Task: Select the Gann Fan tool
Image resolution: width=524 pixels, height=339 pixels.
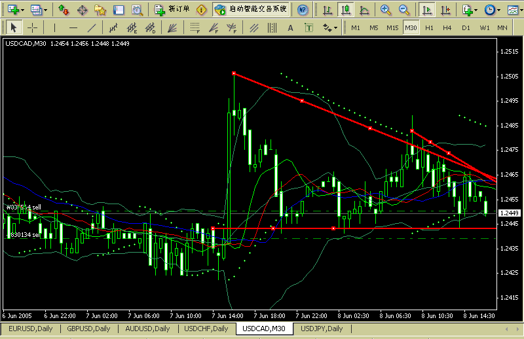Action: [x=172, y=27]
